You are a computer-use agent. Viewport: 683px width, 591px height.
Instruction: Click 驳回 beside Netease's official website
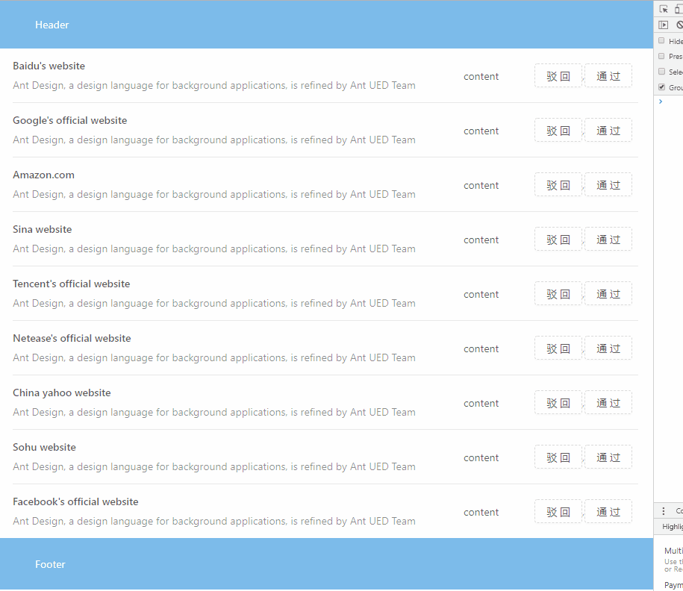tap(558, 348)
